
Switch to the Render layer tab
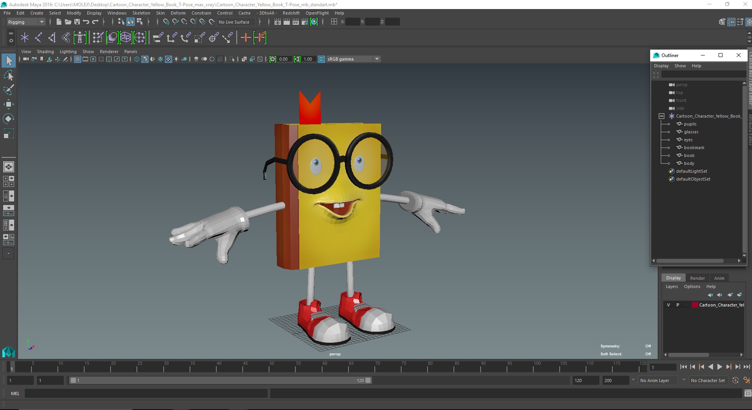click(697, 278)
